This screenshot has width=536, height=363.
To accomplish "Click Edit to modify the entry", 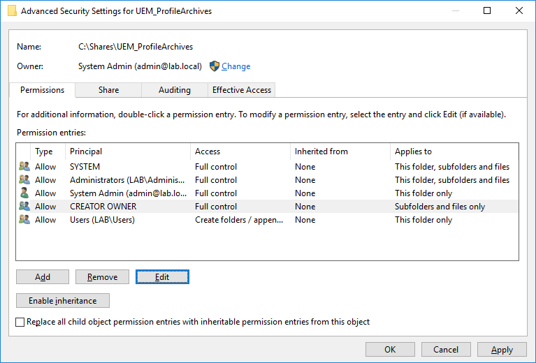I will pyautogui.click(x=162, y=277).
